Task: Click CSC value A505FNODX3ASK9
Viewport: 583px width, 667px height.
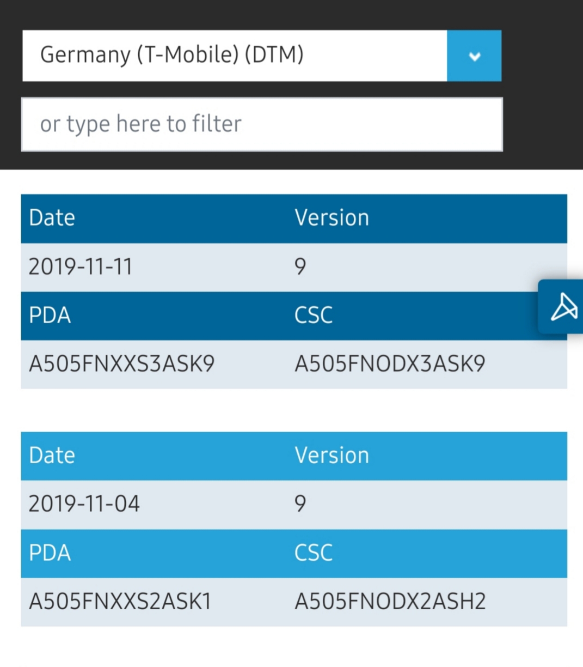Action: pyautogui.click(x=390, y=364)
